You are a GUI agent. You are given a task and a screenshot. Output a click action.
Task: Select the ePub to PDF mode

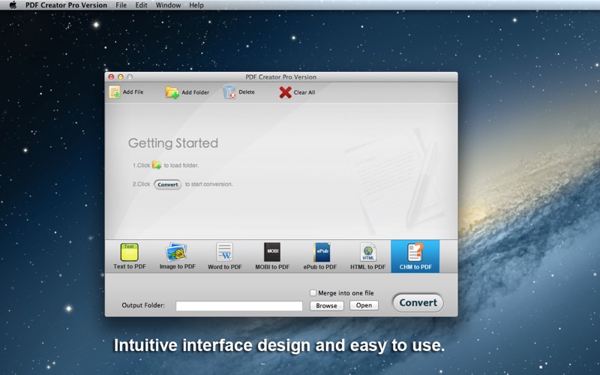coord(320,256)
